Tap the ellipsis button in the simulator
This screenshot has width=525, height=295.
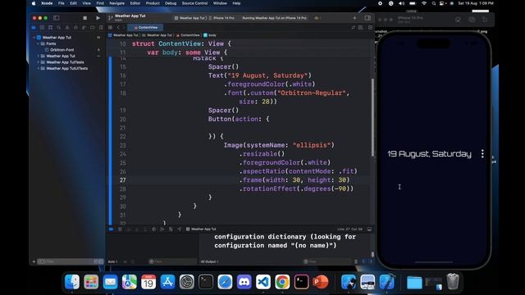tap(482, 153)
